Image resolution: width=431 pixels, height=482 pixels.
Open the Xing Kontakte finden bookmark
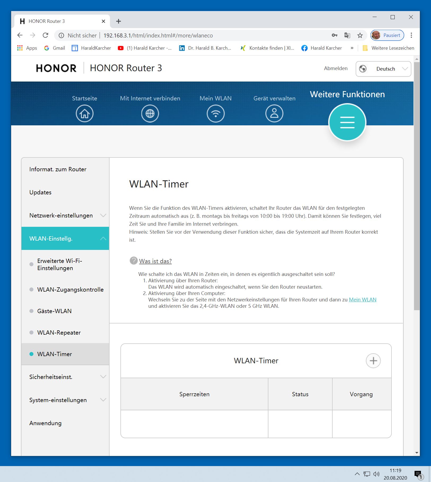click(x=267, y=48)
